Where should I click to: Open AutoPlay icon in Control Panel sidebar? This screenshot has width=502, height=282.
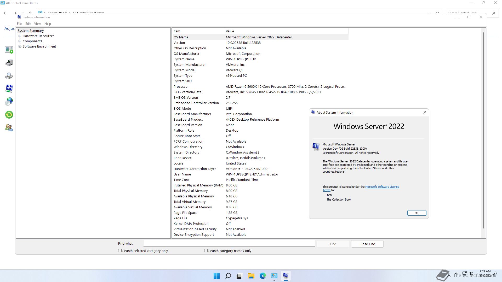coord(9,49)
